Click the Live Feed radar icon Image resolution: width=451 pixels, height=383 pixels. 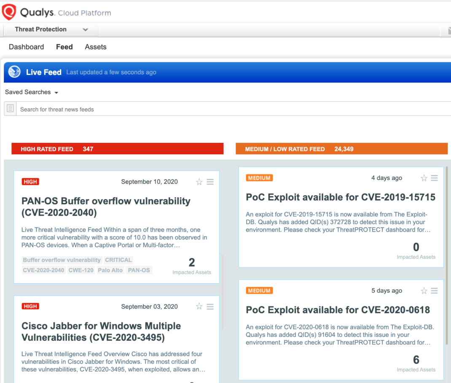click(x=14, y=72)
